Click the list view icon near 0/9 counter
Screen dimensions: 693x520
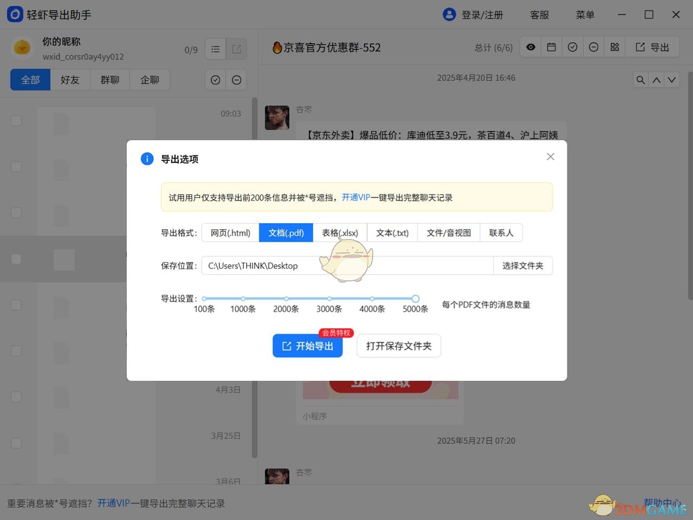point(215,49)
